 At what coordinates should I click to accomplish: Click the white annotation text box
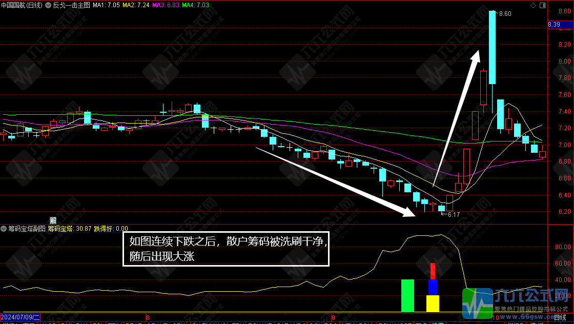pos(225,249)
